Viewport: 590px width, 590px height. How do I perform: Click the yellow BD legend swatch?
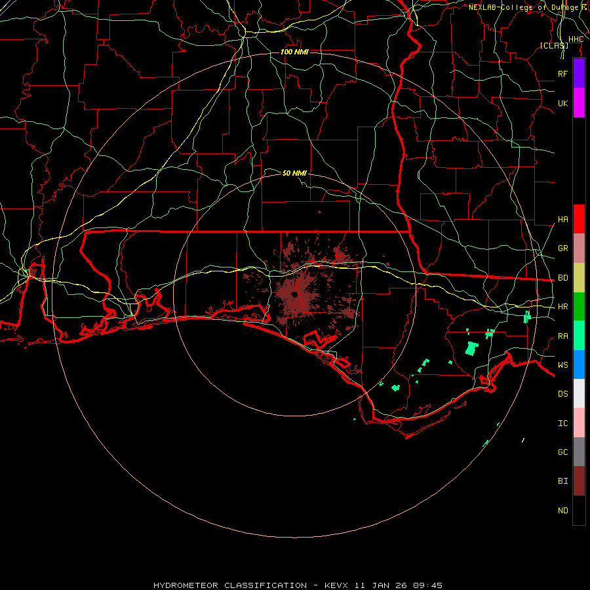(x=579, y=278)
